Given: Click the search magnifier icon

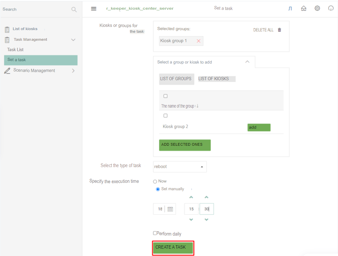Looking at the screenshot, I should pyautogui.click(x=74, y=10).
